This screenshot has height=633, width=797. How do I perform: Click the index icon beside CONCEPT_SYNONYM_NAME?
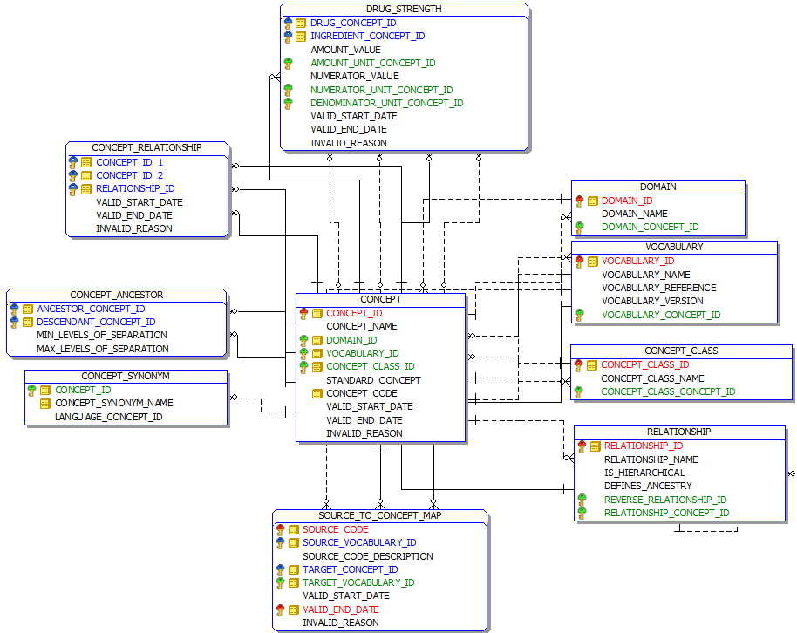[x=45, y=404]
